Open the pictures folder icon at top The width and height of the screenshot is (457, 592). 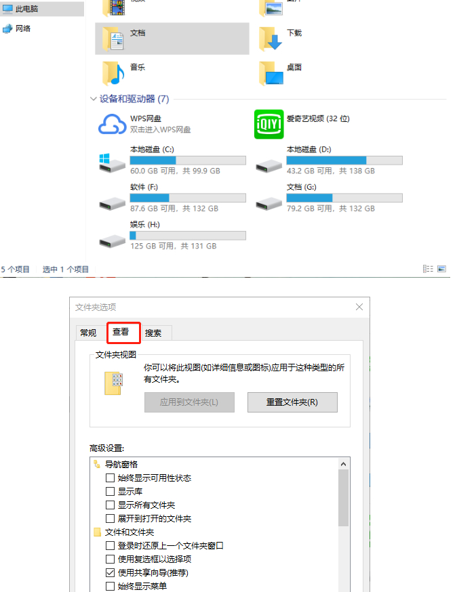point(271,7)
